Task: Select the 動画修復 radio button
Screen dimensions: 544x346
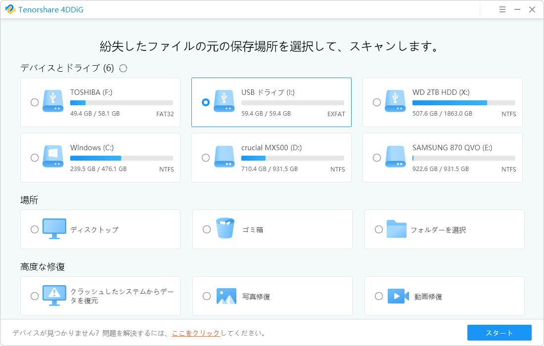Action: [x=378, y=296]
